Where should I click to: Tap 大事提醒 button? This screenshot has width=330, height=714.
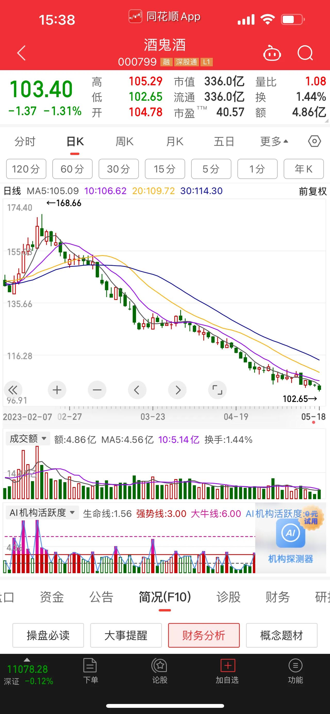[126, 635]
